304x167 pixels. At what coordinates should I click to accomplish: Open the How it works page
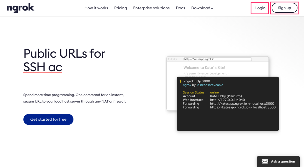click(x=96, y=8)
